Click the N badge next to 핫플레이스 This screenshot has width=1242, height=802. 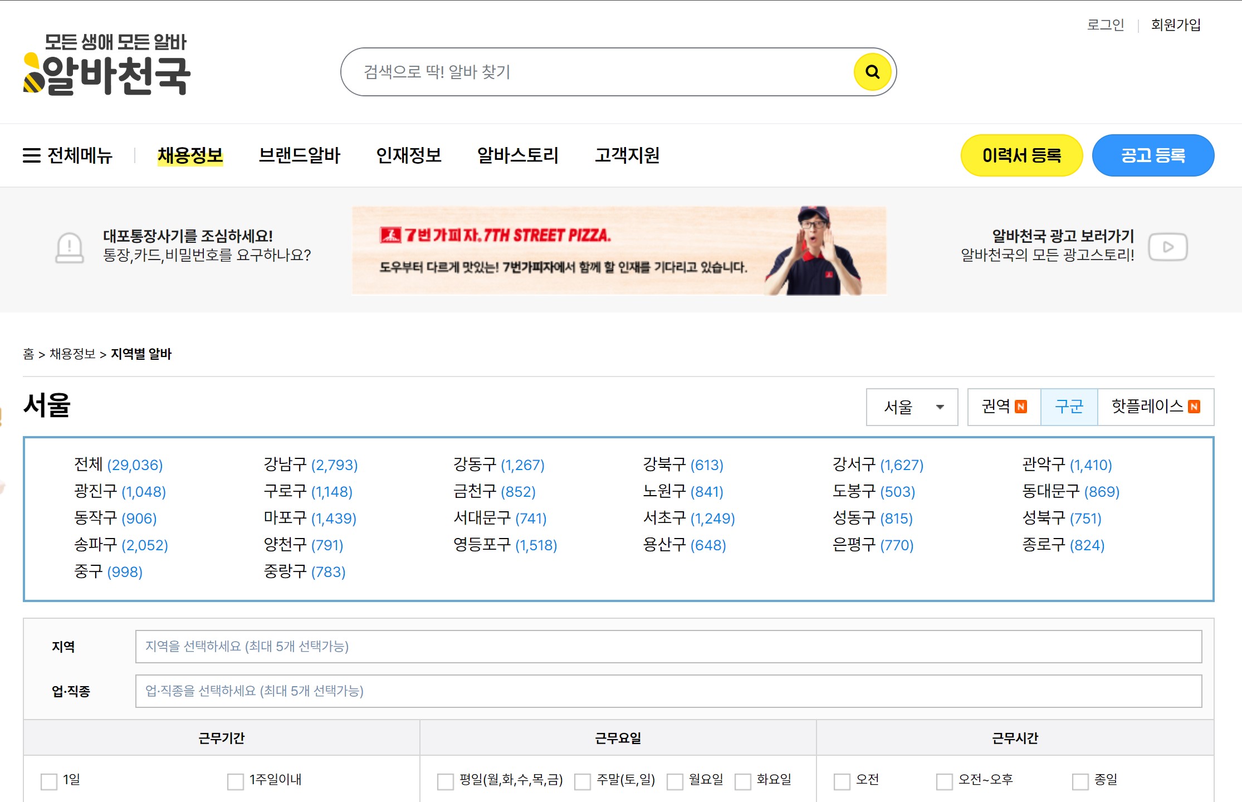click(1194, 407)
